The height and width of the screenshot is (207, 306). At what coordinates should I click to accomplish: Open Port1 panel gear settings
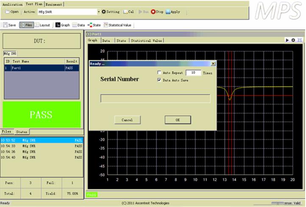(x=293, y=40)
